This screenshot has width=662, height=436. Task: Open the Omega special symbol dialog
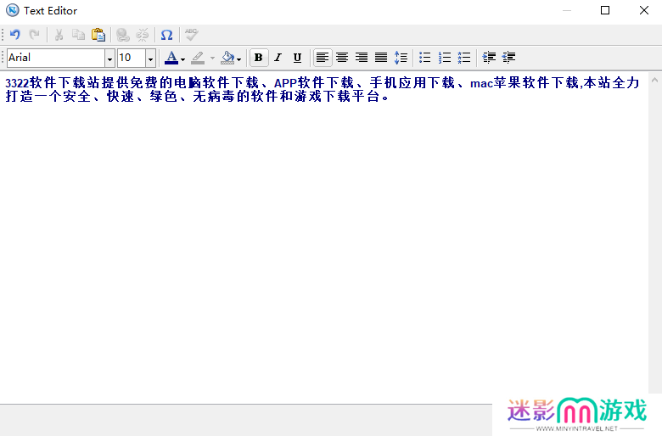tap(166, 35)
